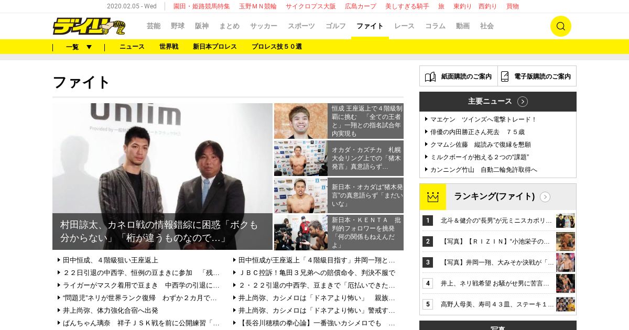Open the 井上尚弥、体力強化合宿へ出発 headline

[x=110, y=310]
